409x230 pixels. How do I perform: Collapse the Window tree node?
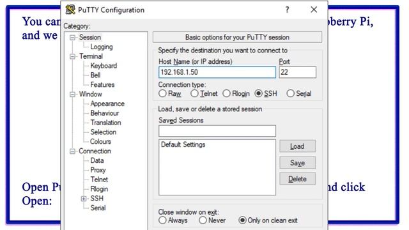[72, 95]
